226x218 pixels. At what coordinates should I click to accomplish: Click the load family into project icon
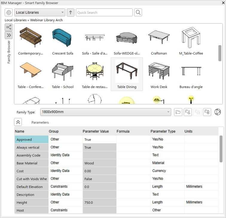(x=188, y=112)
